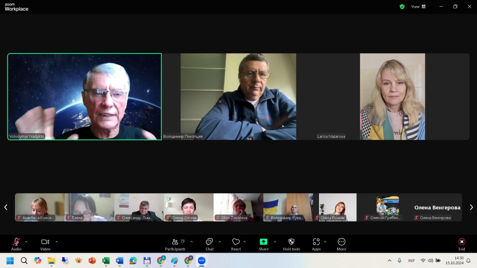Image resolution: width=477 pixels, height=268 pixels.
Task: Select Volodymyr Nadykto's video tile
Action: pos(85,97)
